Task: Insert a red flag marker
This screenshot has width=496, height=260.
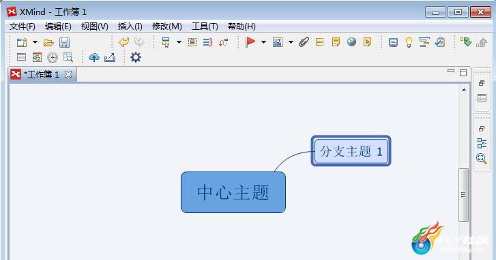Action: tap(250, 42)
